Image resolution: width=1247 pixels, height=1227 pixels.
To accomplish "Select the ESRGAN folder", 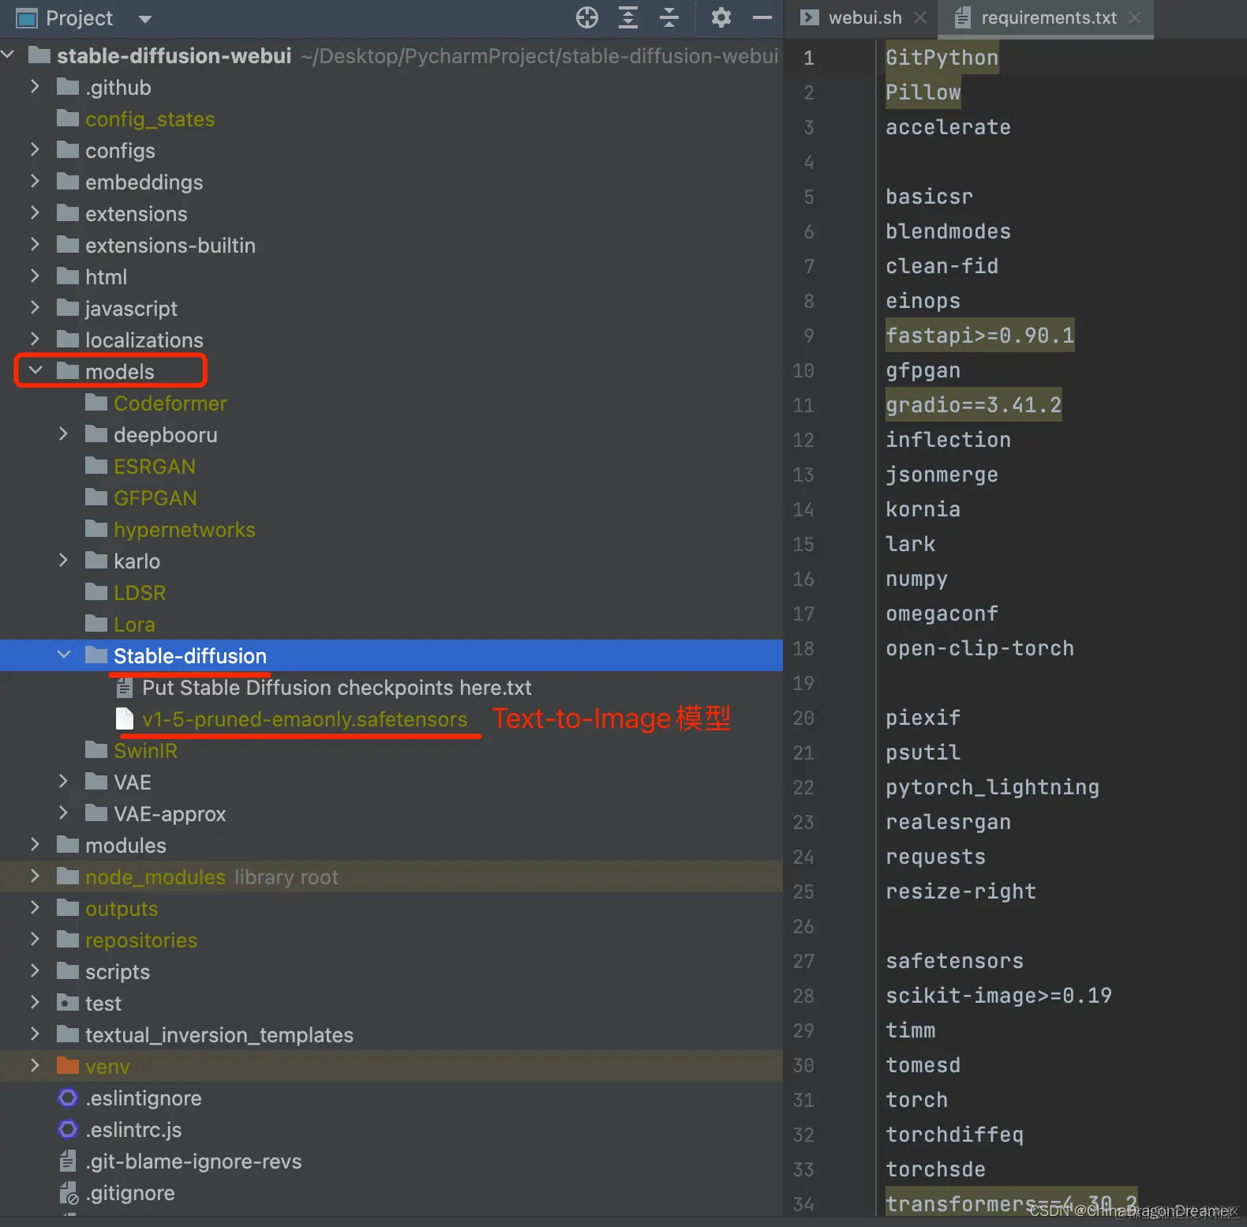I will pyautogui.click(x=154, y=467).
